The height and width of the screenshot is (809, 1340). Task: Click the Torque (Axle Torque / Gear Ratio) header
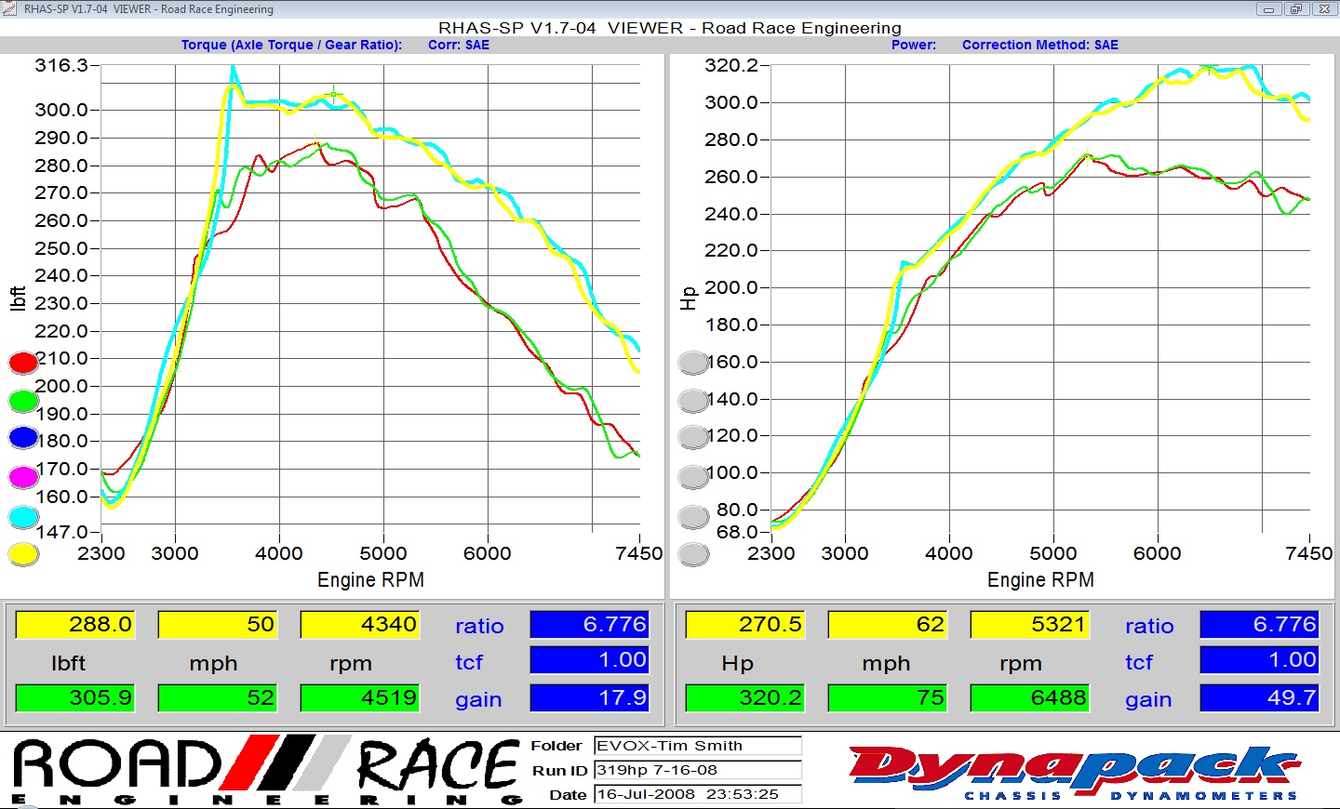(291, 45)
